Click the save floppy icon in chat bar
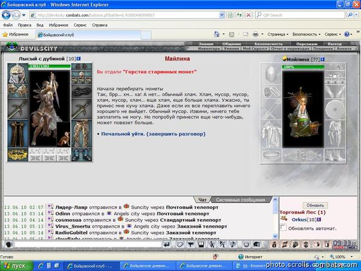361x271 pixels. 201,245
